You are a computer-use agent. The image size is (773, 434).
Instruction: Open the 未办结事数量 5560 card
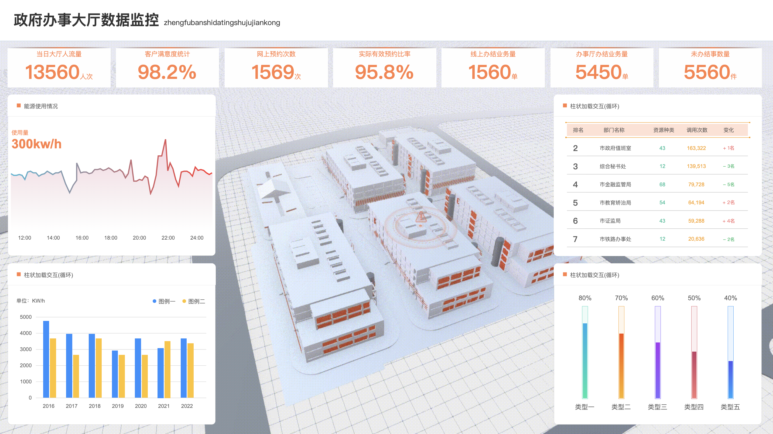click(x=710, y=68)
